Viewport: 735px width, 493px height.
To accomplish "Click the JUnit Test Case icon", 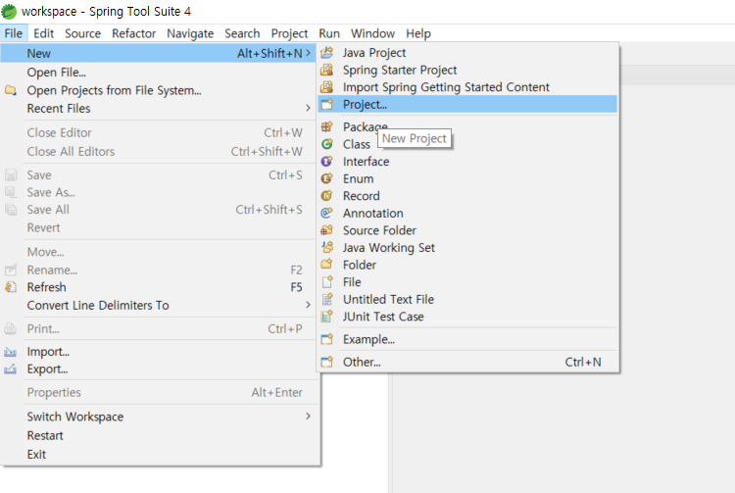I will pyautogui.click(x=326, y=317).
